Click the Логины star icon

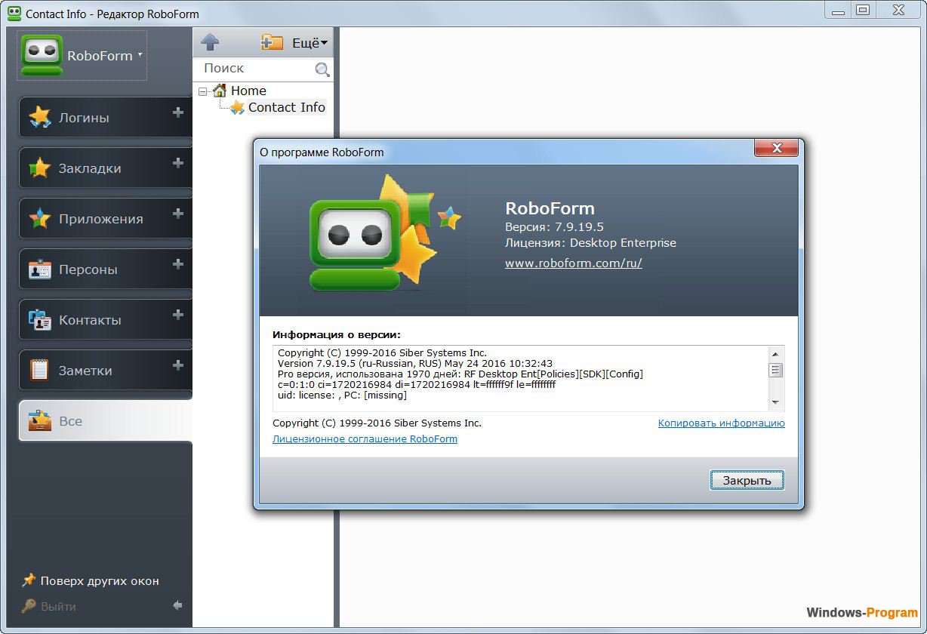pos(39,117)
